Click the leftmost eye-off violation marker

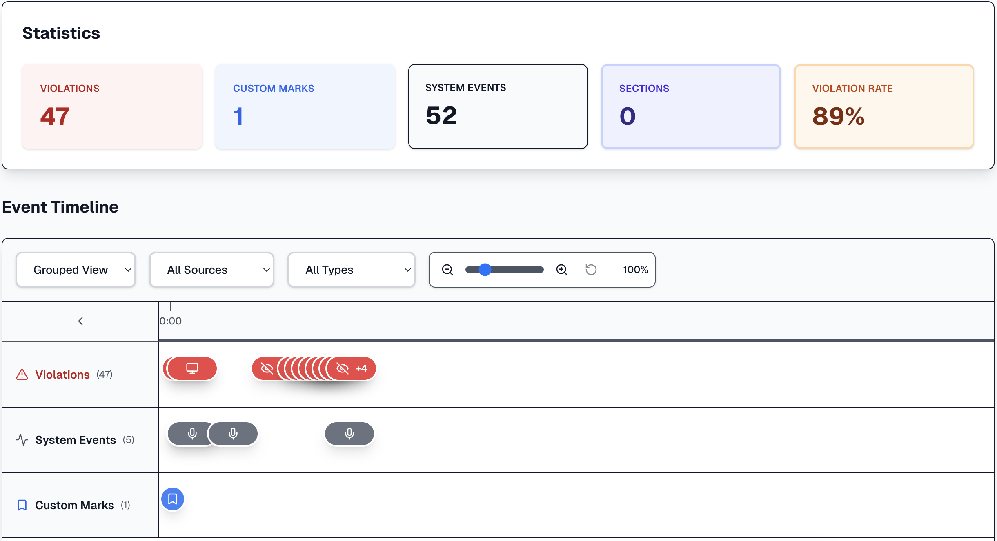266,368
